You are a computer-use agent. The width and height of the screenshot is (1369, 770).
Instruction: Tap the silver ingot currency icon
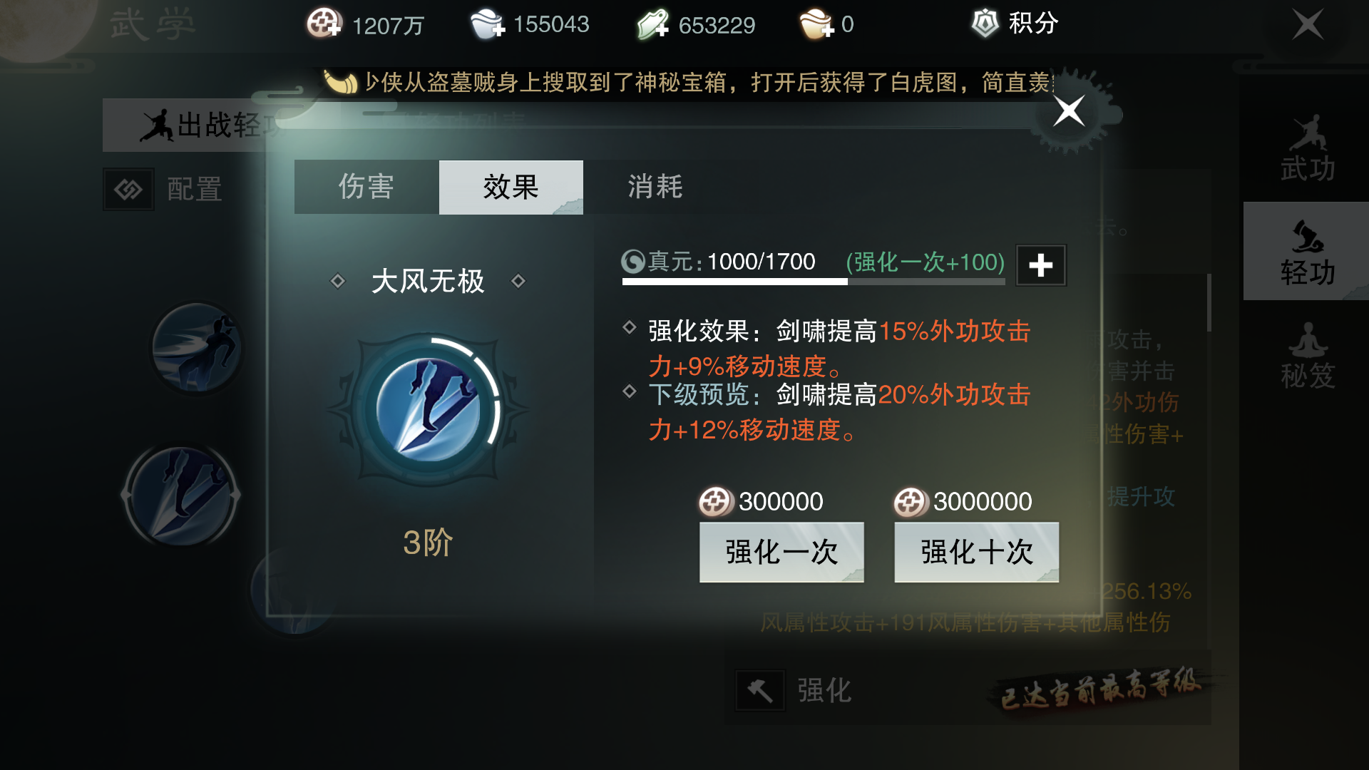point(487,24)
